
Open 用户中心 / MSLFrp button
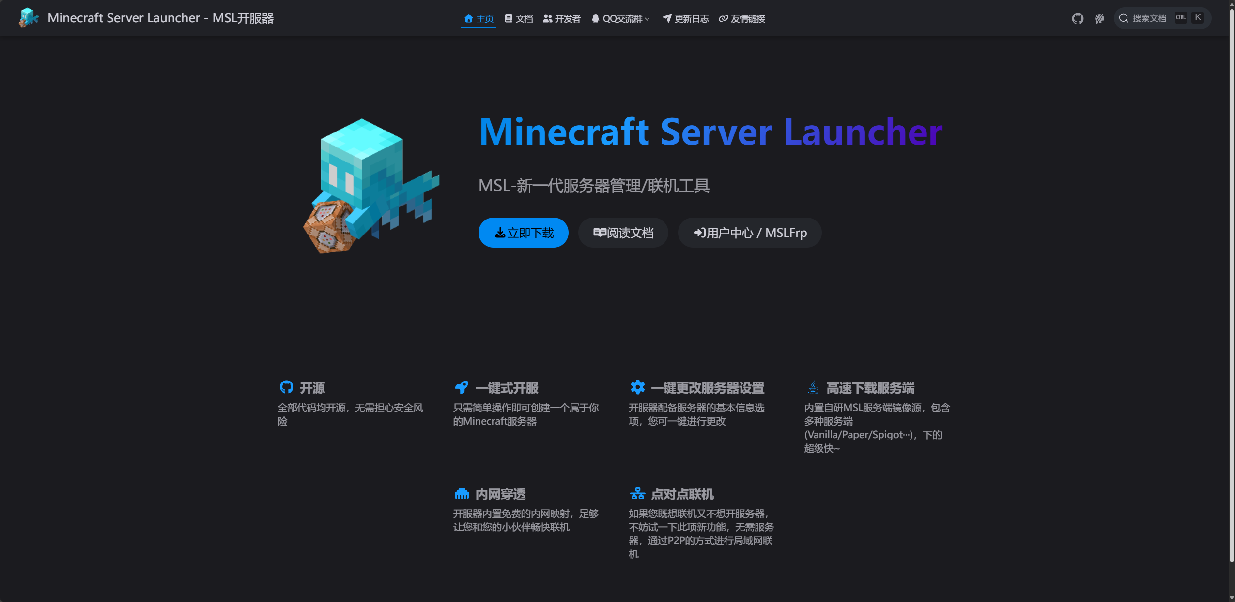[x=750, y=233]
